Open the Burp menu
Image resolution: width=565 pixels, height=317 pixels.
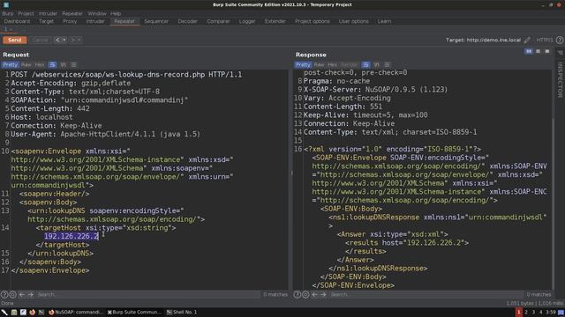click(8, 13)
